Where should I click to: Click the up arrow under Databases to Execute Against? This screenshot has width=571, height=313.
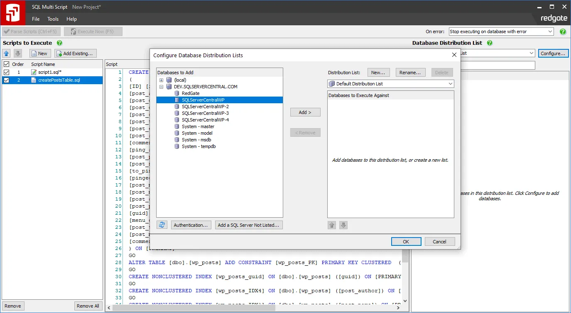pyautogui.click(x=331, y=225)
